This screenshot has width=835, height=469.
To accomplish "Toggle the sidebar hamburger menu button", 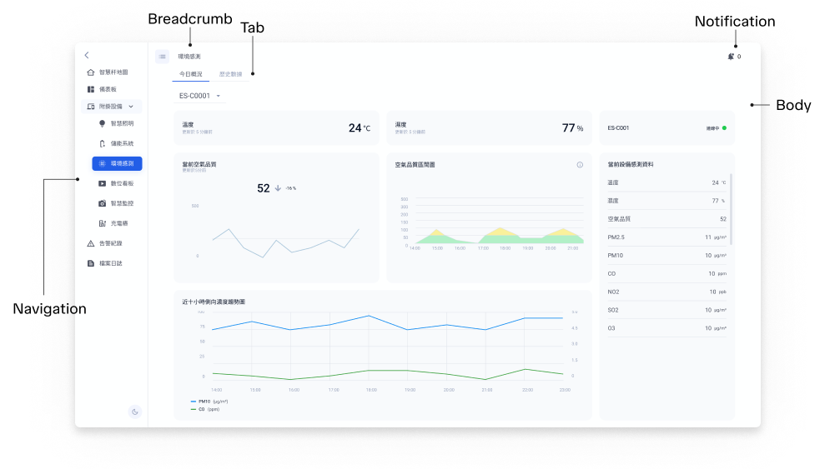I will coord(163,57).
